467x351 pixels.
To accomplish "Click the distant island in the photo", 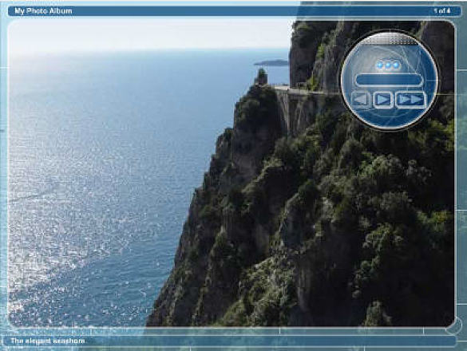I will 271,62.
